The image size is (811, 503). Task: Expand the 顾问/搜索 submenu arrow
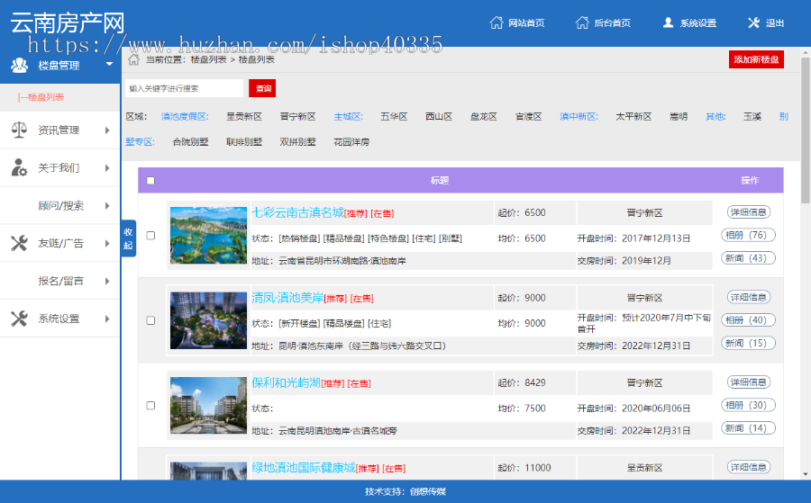(107, 205)
